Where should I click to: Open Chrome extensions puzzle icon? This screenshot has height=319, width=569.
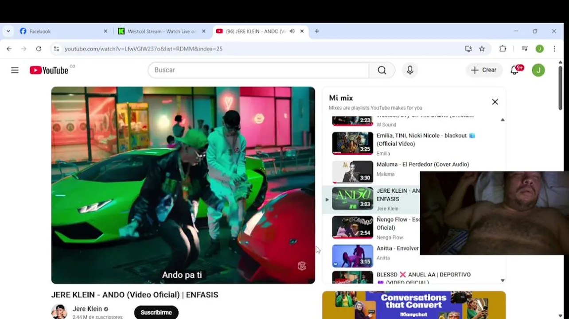(x=503, y=49)
